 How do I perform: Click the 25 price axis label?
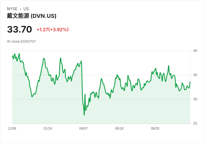(x=195, y=123)
